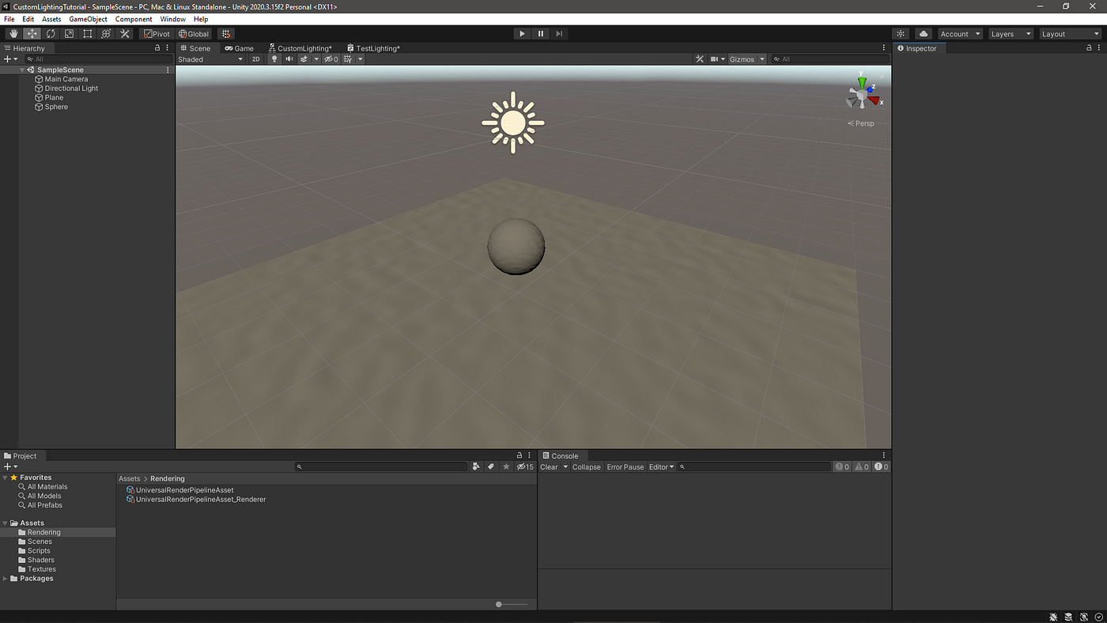Open the Gizmos dropdown

pos(747,59)
